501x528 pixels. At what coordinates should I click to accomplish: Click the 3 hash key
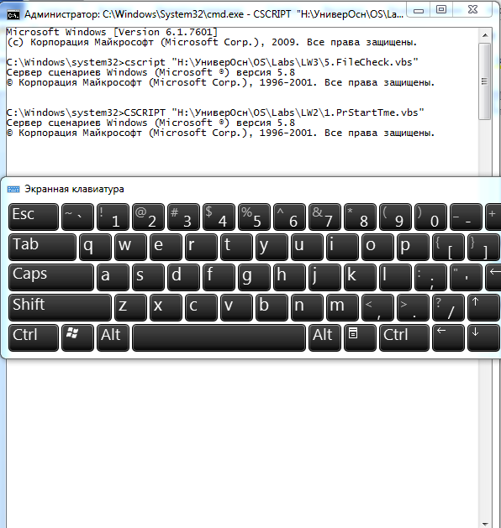tap(184, 217)
